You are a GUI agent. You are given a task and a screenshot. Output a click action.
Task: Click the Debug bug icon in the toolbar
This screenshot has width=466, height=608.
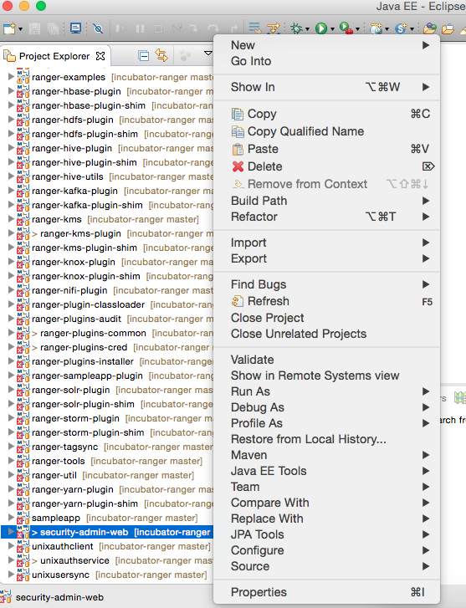point(296,28)
